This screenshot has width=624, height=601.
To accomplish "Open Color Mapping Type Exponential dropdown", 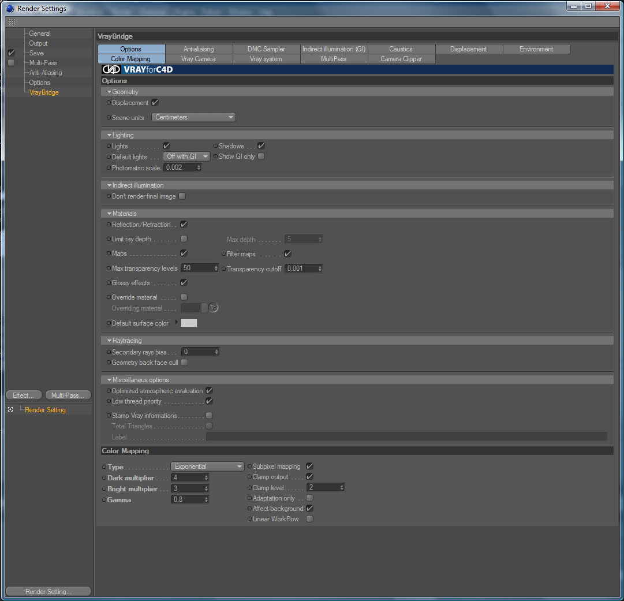I will tap(207, 466).
